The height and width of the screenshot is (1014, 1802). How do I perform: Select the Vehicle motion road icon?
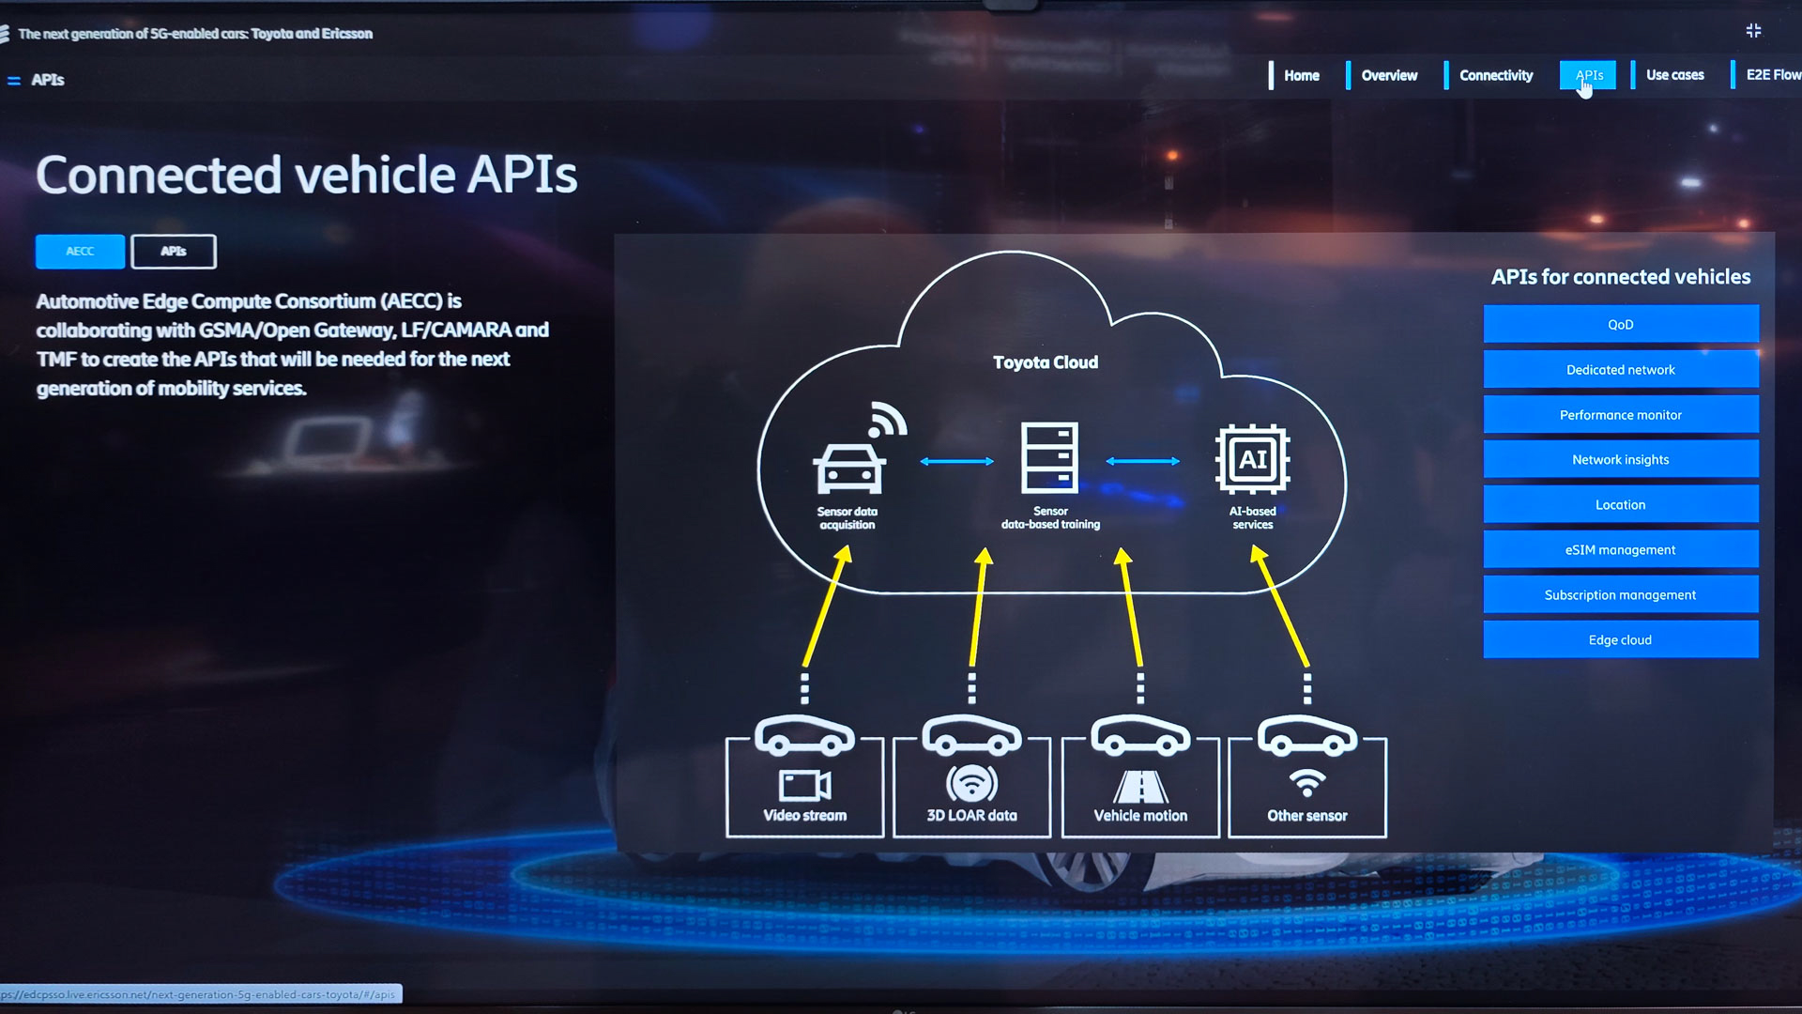[1139, 786]
